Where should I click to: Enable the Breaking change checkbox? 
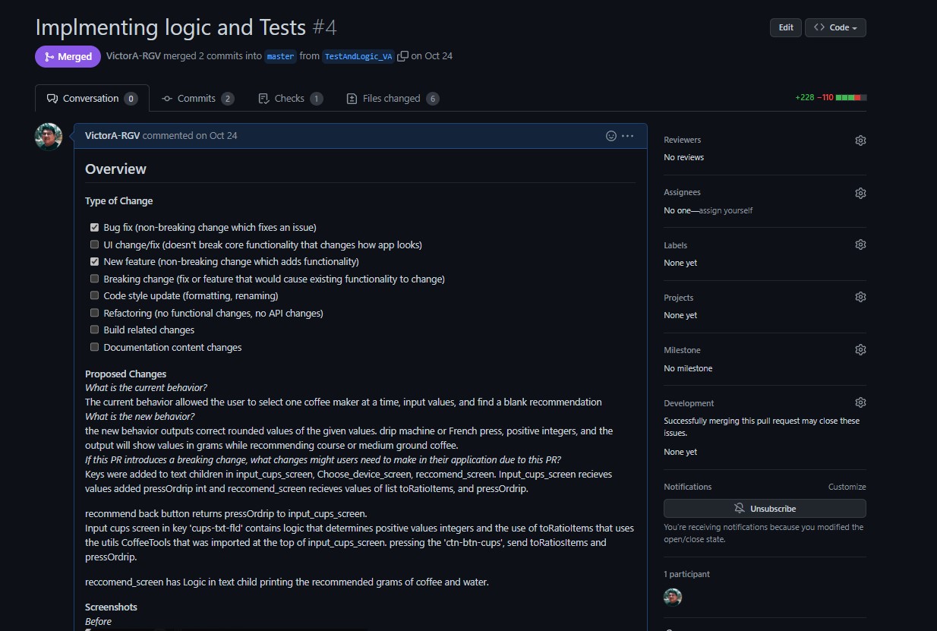(x=95, y=279)
